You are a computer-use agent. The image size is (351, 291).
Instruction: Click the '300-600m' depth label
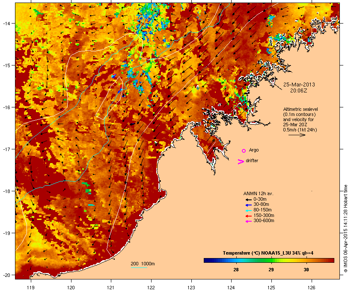pos(264,221)
